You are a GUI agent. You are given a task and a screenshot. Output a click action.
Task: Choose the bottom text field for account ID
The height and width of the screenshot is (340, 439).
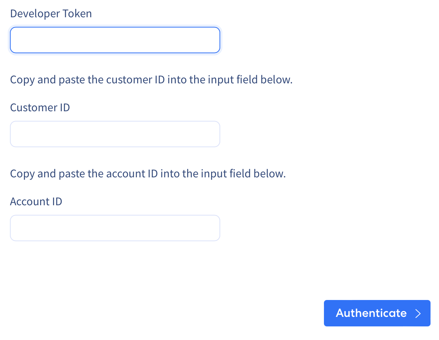click(115, 228)
